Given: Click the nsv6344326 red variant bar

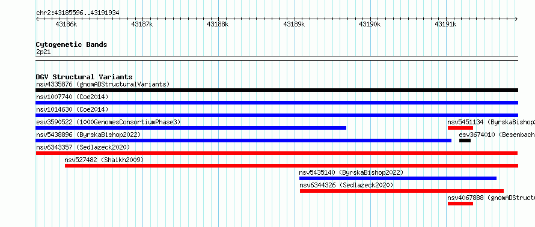Looking at the screenshot, I should click(x=402, y=191).
